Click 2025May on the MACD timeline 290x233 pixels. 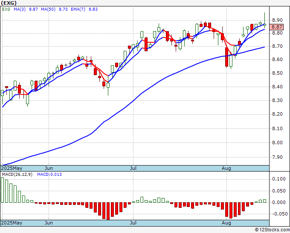click(x=12, y=223)
